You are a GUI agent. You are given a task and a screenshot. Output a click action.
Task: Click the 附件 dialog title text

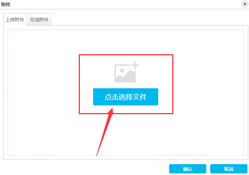[6, 4]
